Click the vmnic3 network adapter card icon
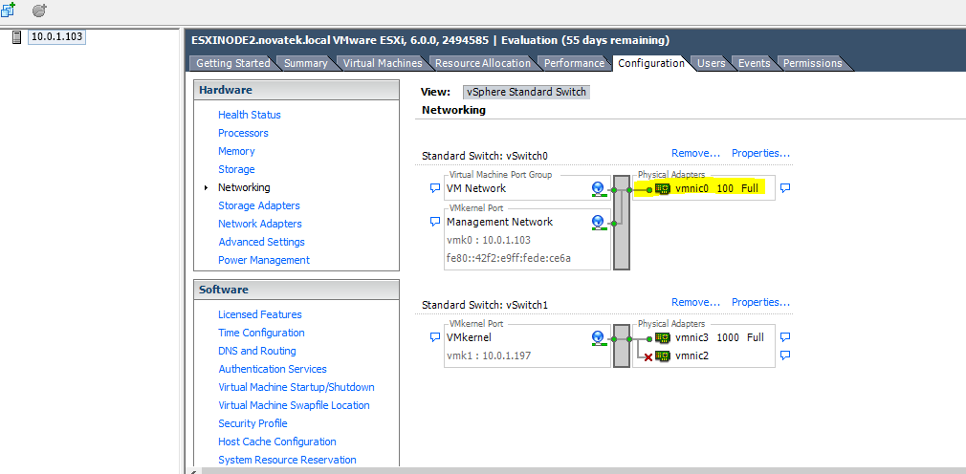Image resolution: width=966 pixels, height=474 pixels. pyautogui.click(x=662, y=337)
